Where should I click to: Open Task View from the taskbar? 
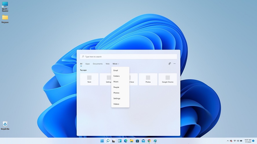[113, 141]
